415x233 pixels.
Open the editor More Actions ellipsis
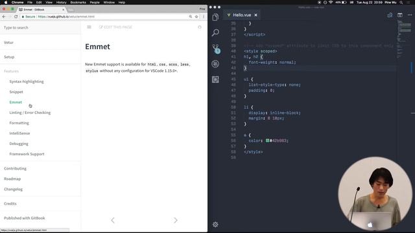tap(410, 15)
